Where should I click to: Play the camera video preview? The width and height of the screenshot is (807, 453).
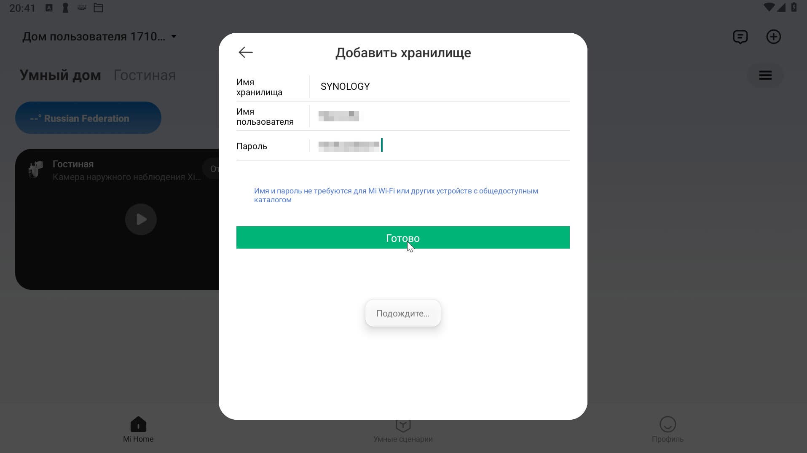(141, 219)
